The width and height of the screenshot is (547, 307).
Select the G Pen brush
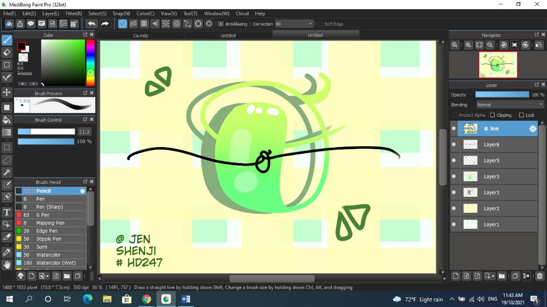click(x=51, y=215)
